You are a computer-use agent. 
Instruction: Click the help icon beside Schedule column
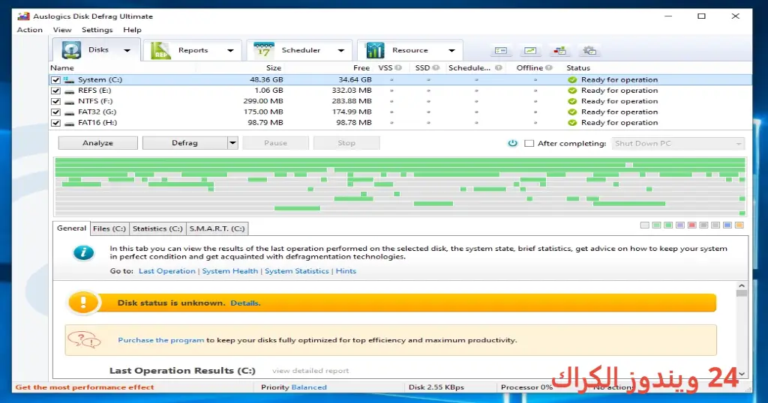[x=498, y=68]
